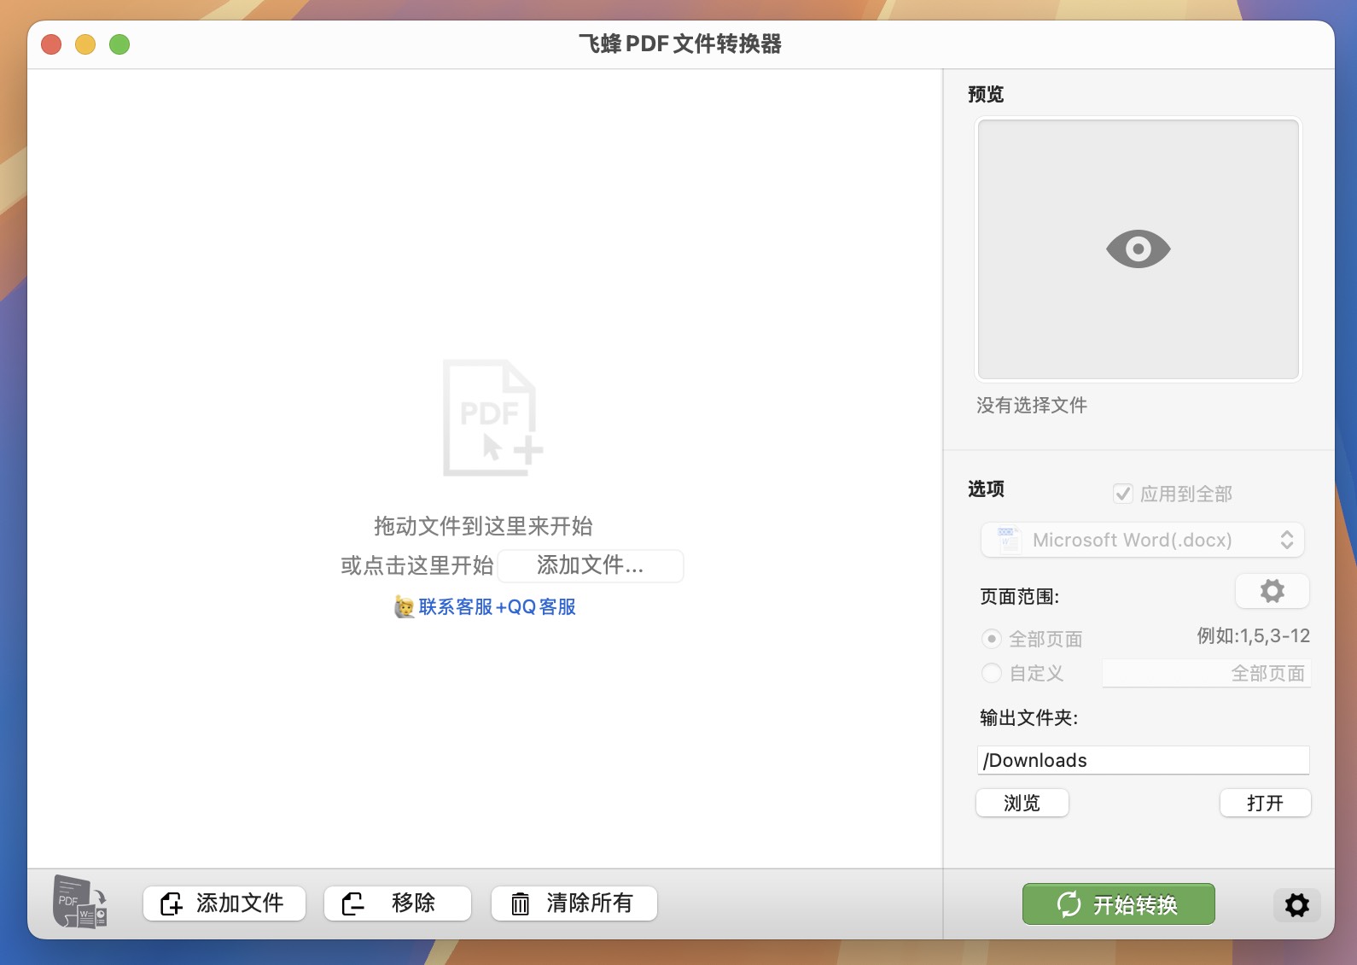Select the 全部页面 radio button
This screenshot has height=965, width=1357.
point(992,639)
